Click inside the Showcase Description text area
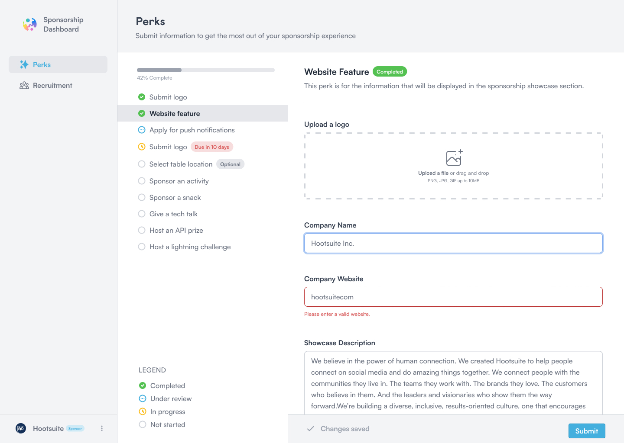Image resolution: width=624 pixels, height=443 pixels. coord(453,383)
